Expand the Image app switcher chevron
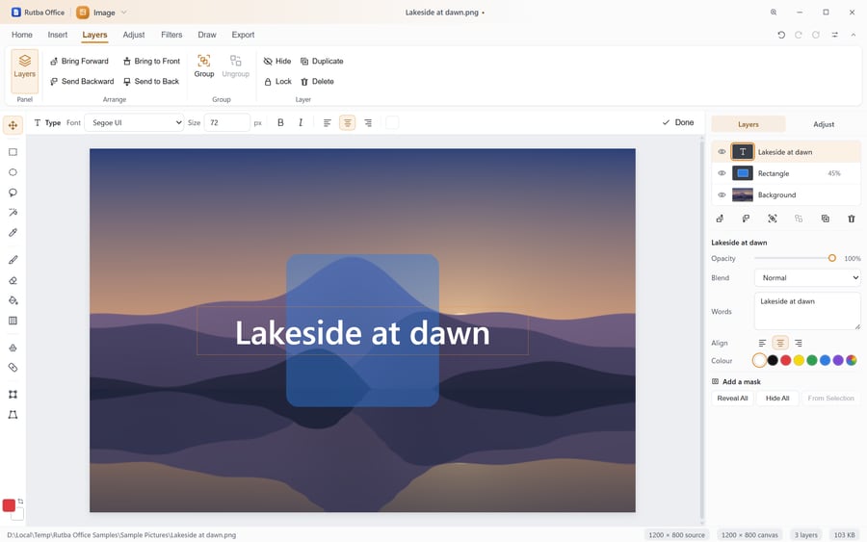 [x=124, y=13]
